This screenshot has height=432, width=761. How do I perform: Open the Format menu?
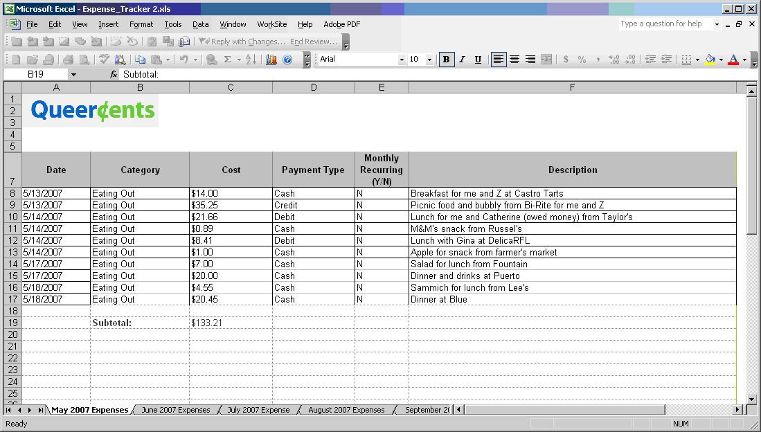click(x=141, y=24)
